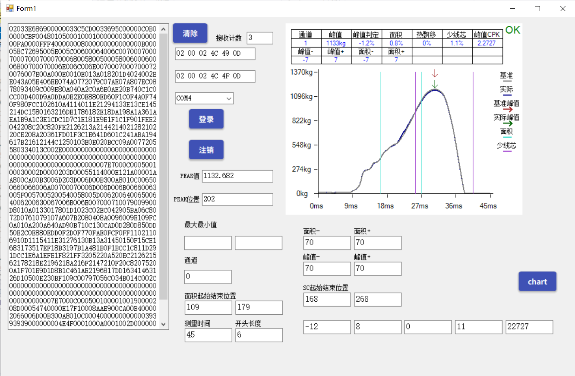
Task: Click the 18ms x-axis label
Action: pos(385,206)
